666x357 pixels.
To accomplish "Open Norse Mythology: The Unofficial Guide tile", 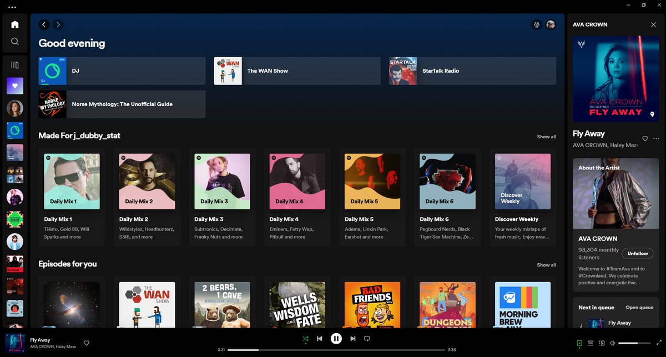I will [x=122, y=104].
